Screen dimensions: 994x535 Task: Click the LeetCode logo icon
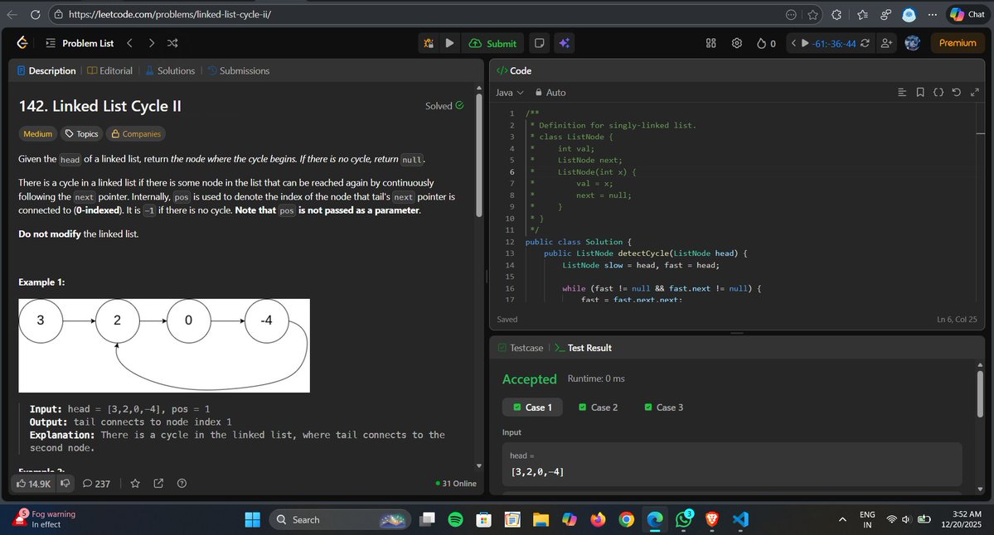tap(22, 42)
